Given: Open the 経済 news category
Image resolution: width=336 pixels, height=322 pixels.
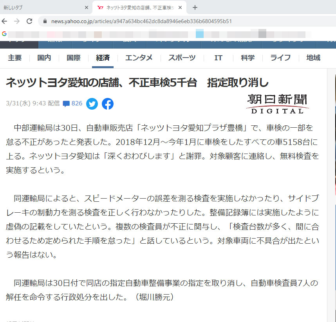Looking at the screenshot, I should (x=103, y=58).
